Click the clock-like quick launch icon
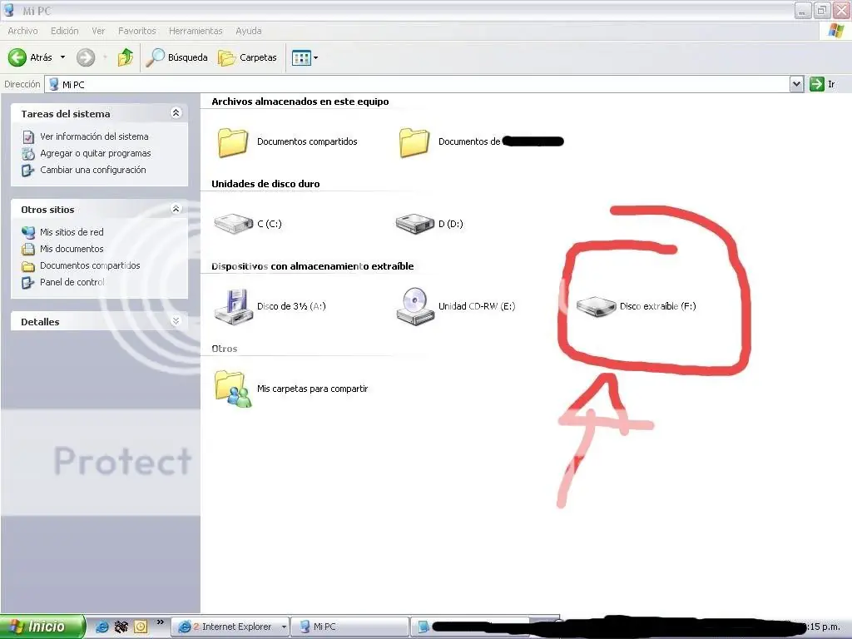 point(140,627)
